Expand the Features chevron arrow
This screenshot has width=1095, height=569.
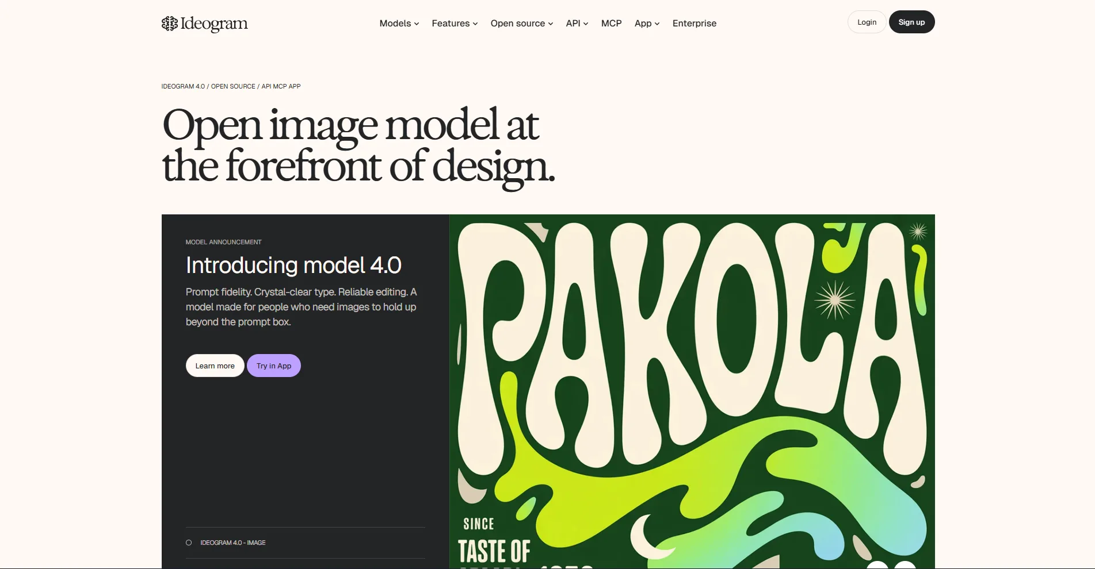(475, 24)
